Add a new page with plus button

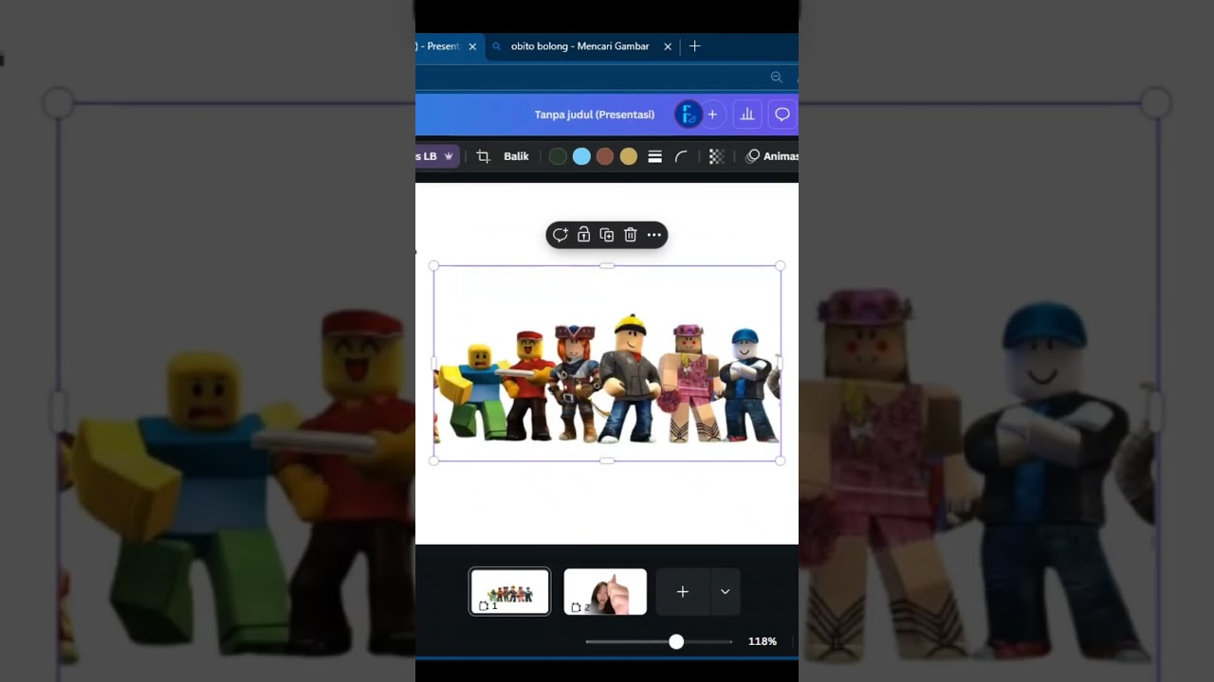point(683,591)
